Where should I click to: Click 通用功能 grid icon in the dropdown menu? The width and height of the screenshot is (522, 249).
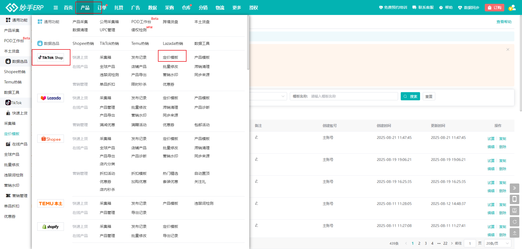[x=40, y=22]
